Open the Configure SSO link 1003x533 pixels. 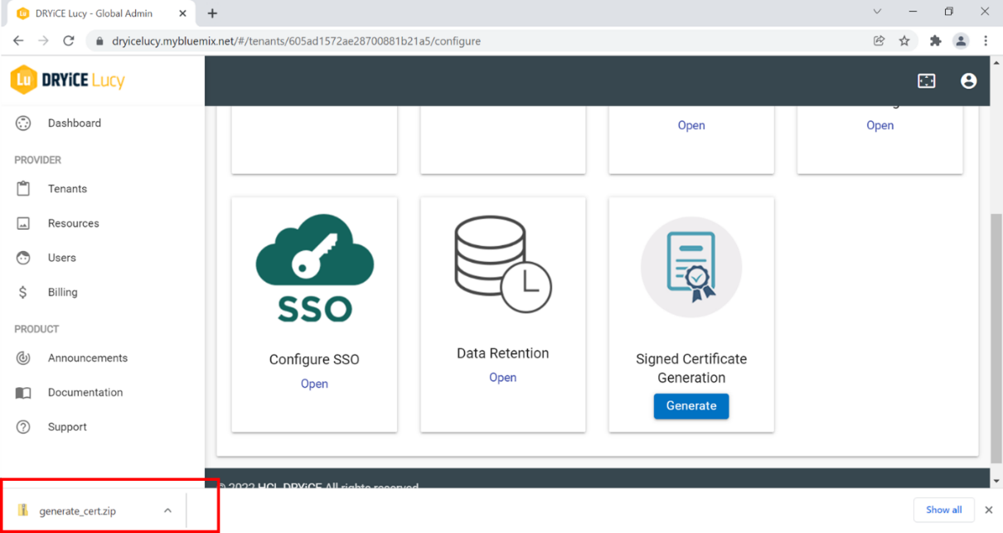(x=314, y=384)
